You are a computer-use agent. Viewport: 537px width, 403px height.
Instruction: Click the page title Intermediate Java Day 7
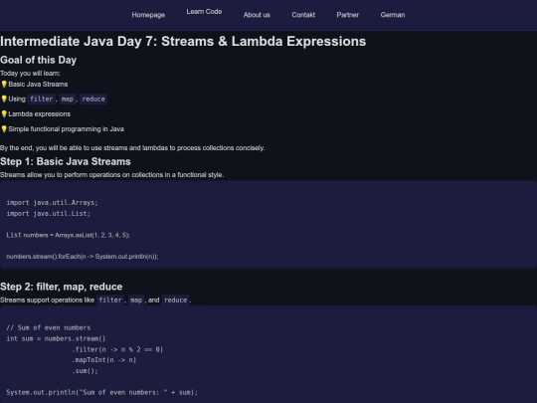tap(183, 41)
